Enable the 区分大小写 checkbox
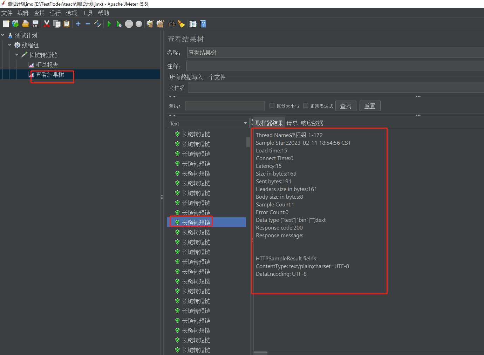Image resolution: width=484 pixels, height=355 pixels. point(272,105)
